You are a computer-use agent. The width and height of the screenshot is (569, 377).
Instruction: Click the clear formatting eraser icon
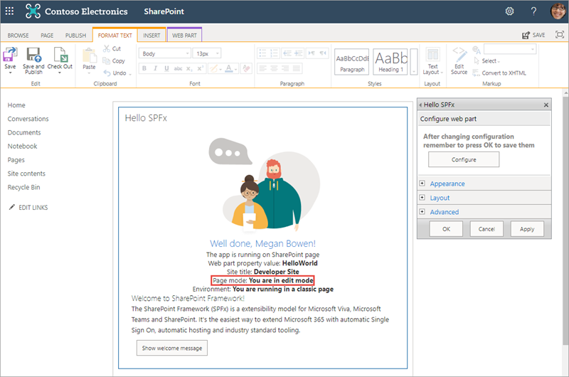(246, 68)
